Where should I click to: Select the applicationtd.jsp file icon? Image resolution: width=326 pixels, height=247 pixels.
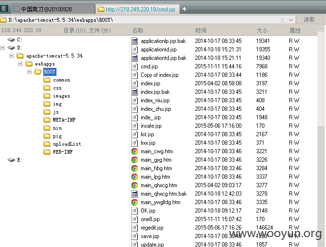tap(135, 49)
